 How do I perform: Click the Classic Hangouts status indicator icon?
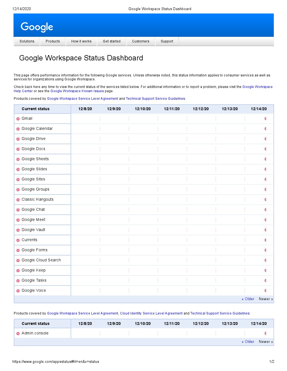click(18, 200)
